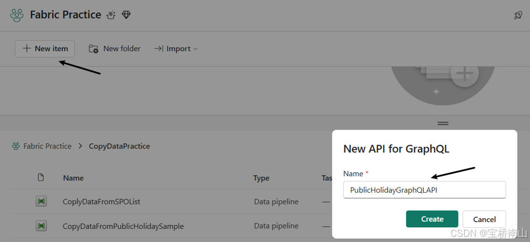The height and width of the screenshot is (242, 530).
Task: Open CoplyDataFromSPOList pipeline
Action: tap(102, 202)
